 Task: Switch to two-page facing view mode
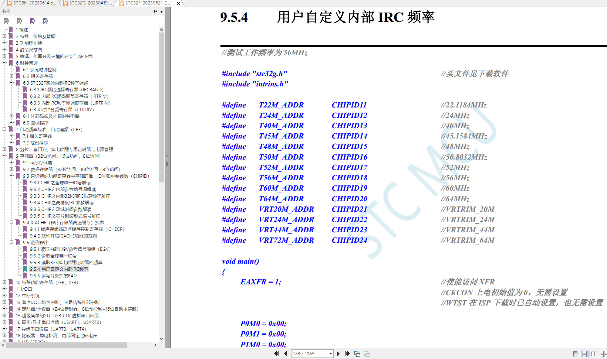point(594,353)
